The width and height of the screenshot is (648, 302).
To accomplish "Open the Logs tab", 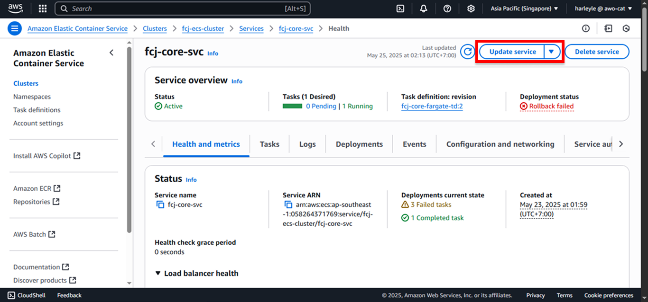I will point(307,144).
